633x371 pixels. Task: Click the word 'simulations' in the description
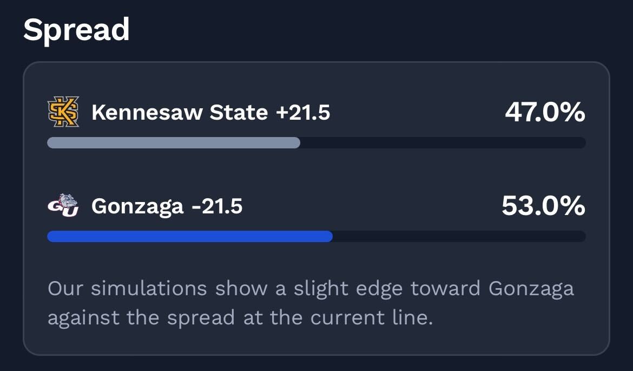click(149, 288)
